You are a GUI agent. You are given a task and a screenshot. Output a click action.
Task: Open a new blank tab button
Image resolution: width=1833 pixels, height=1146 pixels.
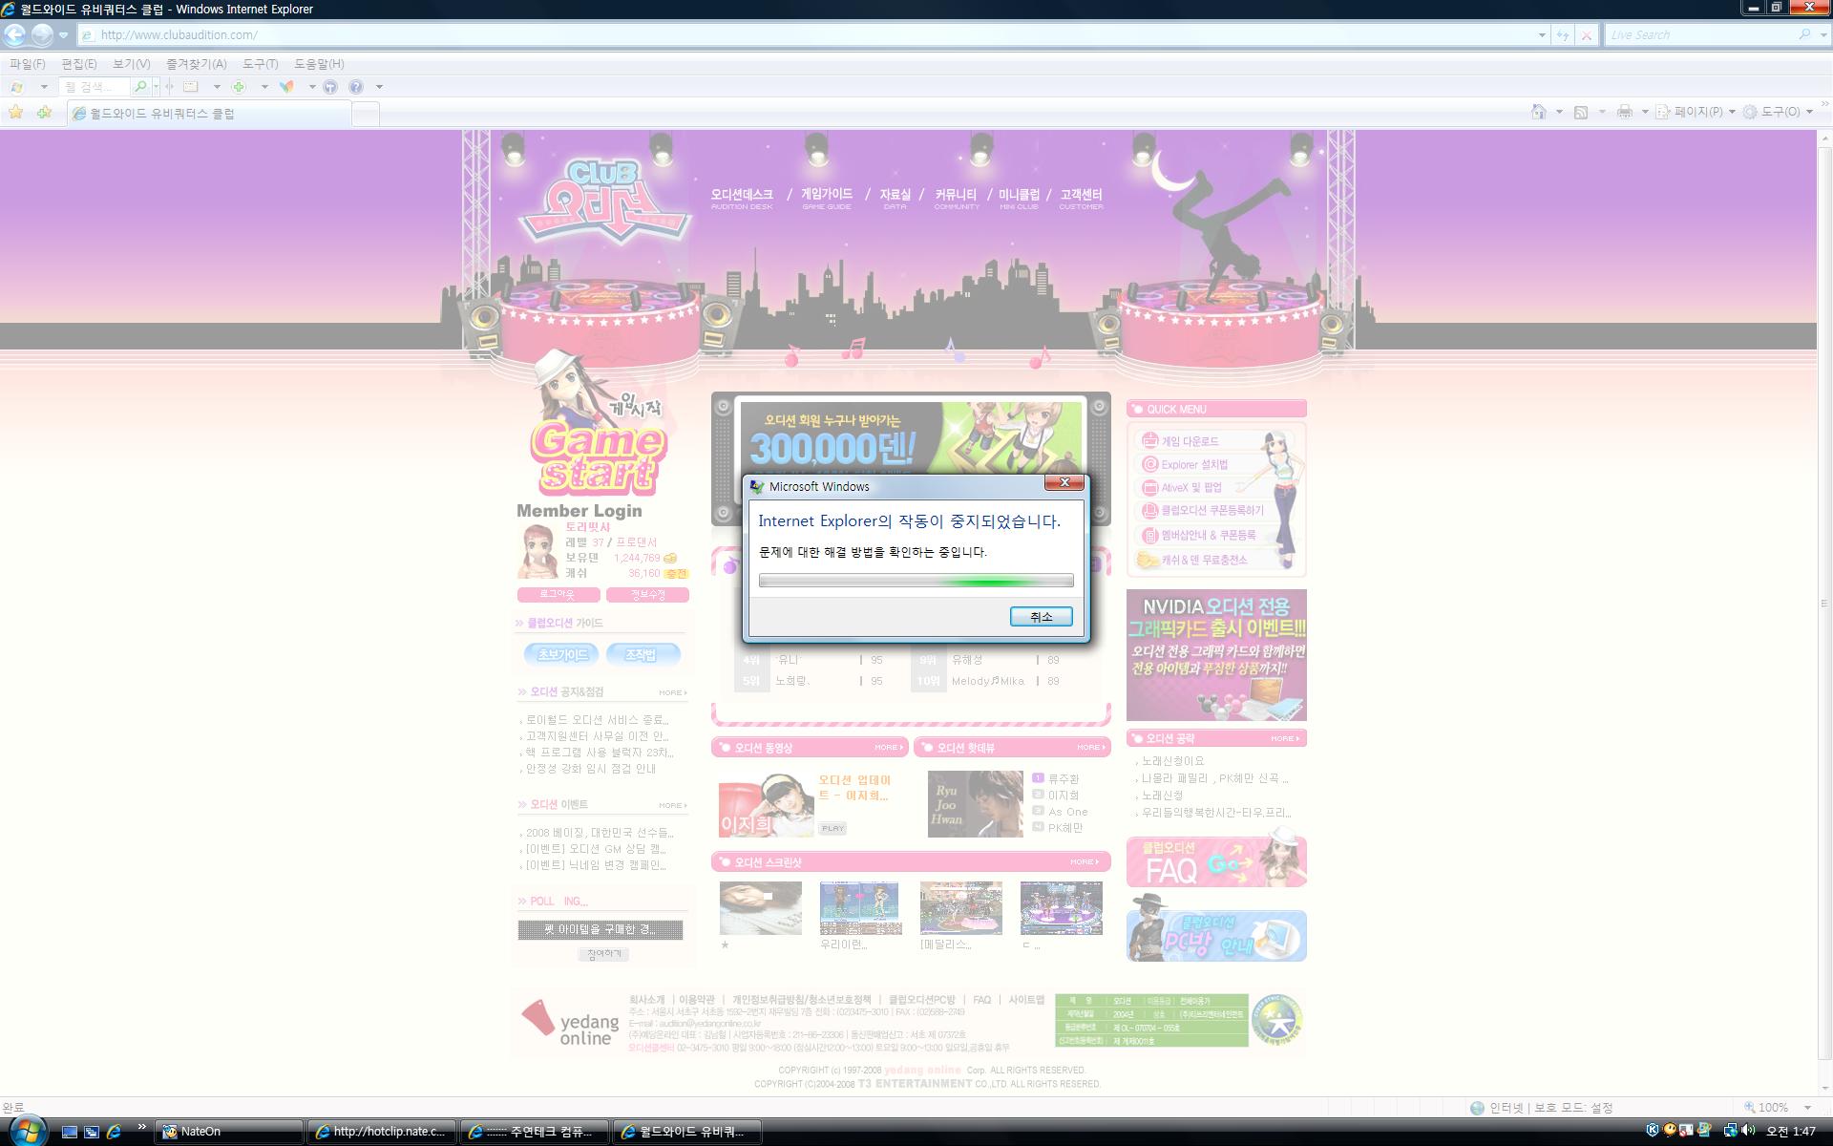point(366,114)
